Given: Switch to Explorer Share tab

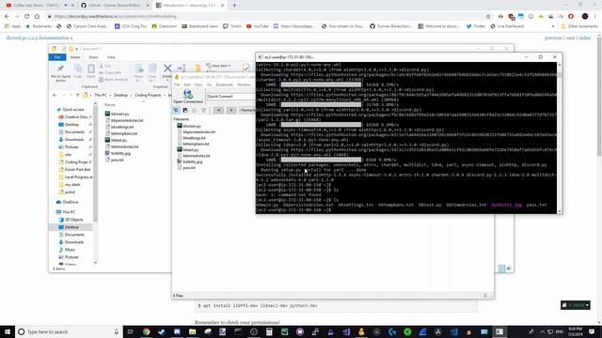Looking at the screenshot, I should [93, 57].
